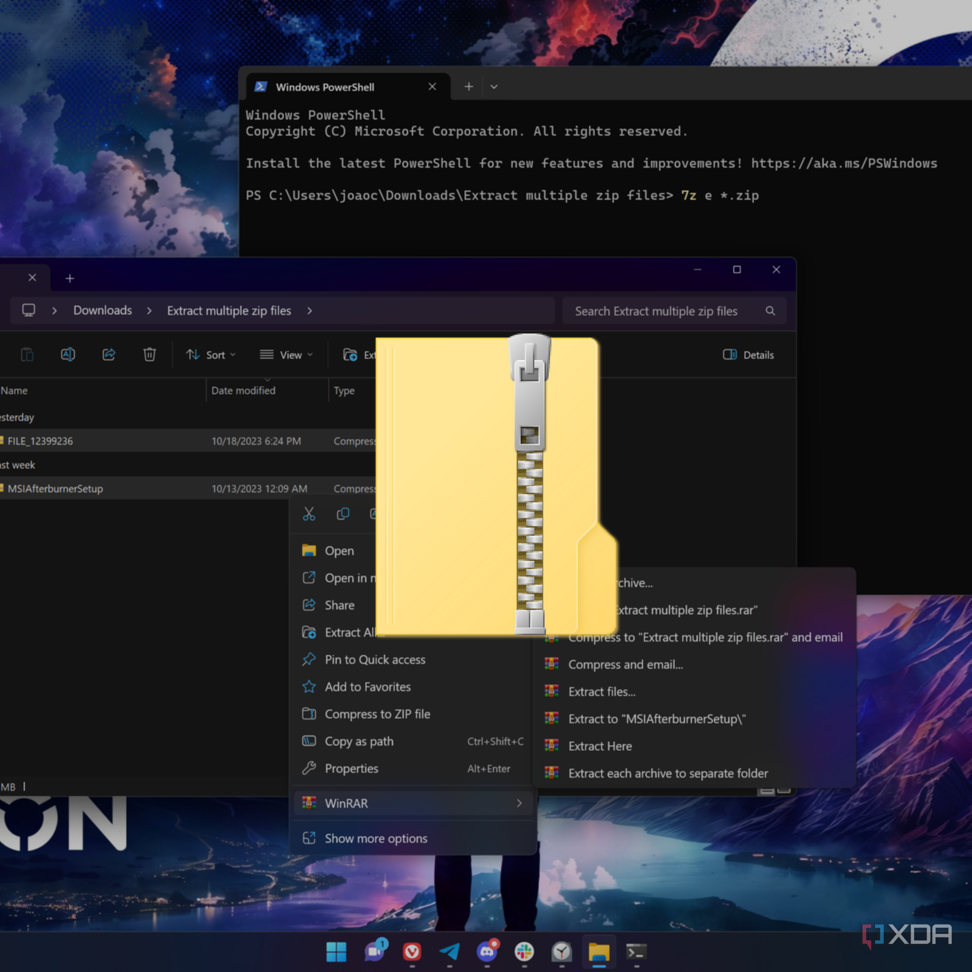Expand the Sort dropdown
972x972 pixels.
pos(211,355)
